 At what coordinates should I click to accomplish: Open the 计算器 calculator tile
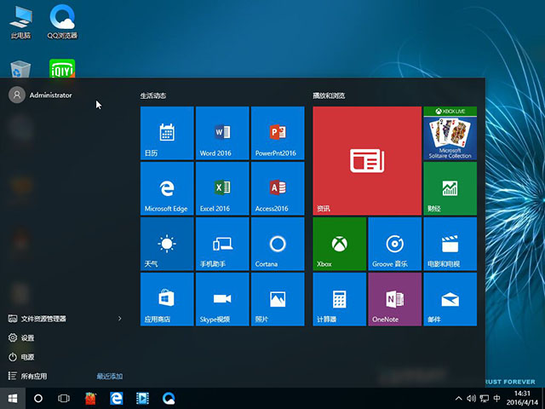pos(340,299)
